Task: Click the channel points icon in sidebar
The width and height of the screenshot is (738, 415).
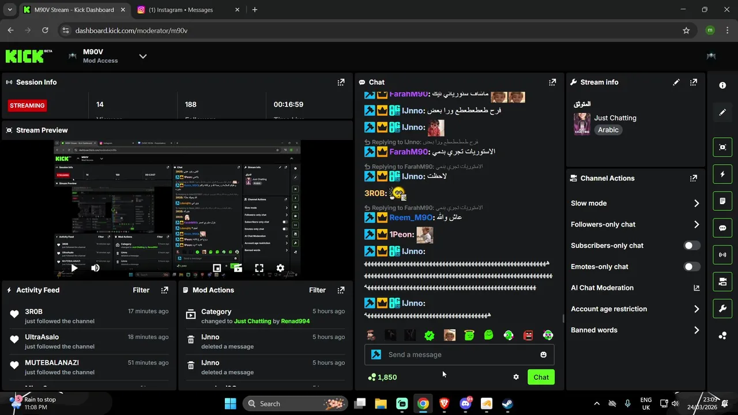Action: click(x=722, y=335)
